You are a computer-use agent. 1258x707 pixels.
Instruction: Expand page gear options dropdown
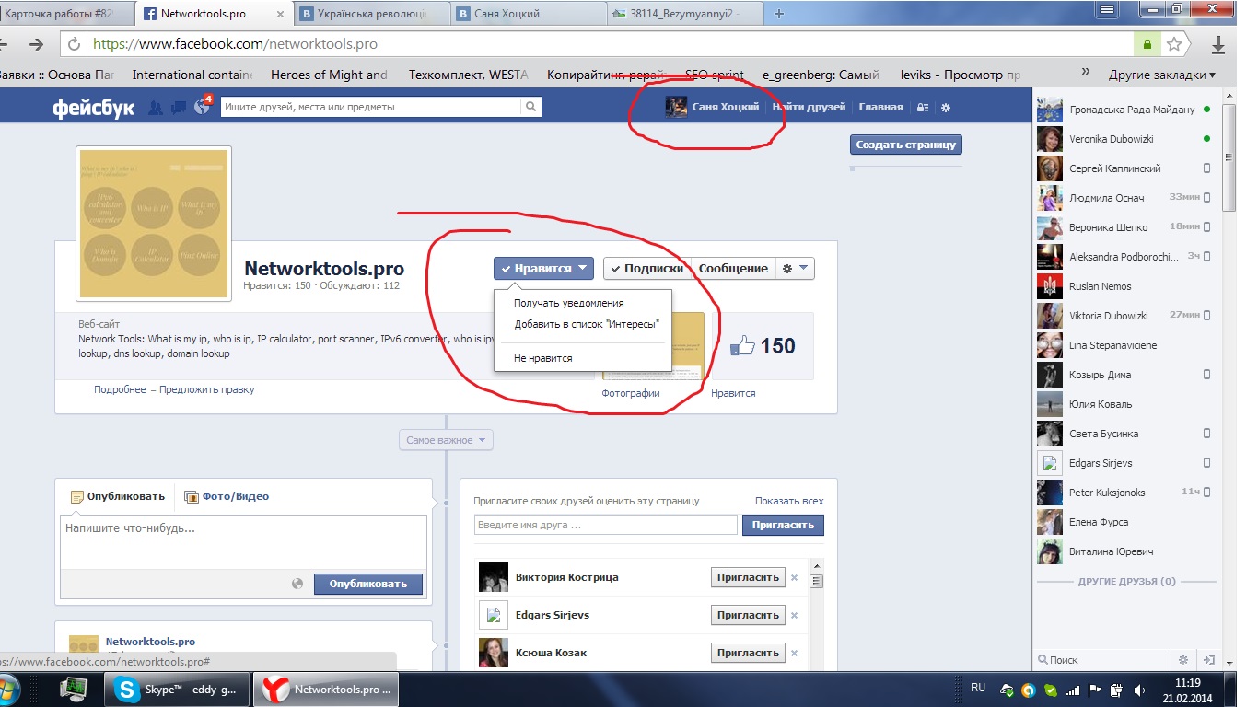(794, 268)
